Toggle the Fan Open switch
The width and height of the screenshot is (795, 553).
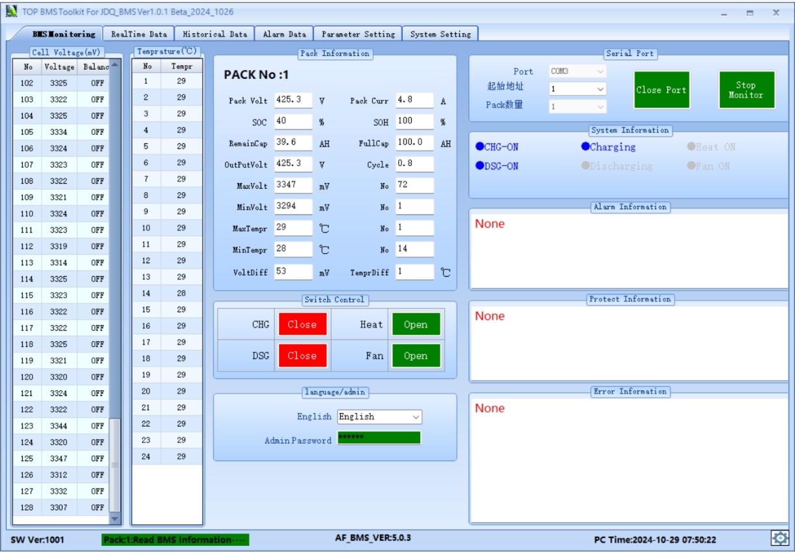point(416,356)
